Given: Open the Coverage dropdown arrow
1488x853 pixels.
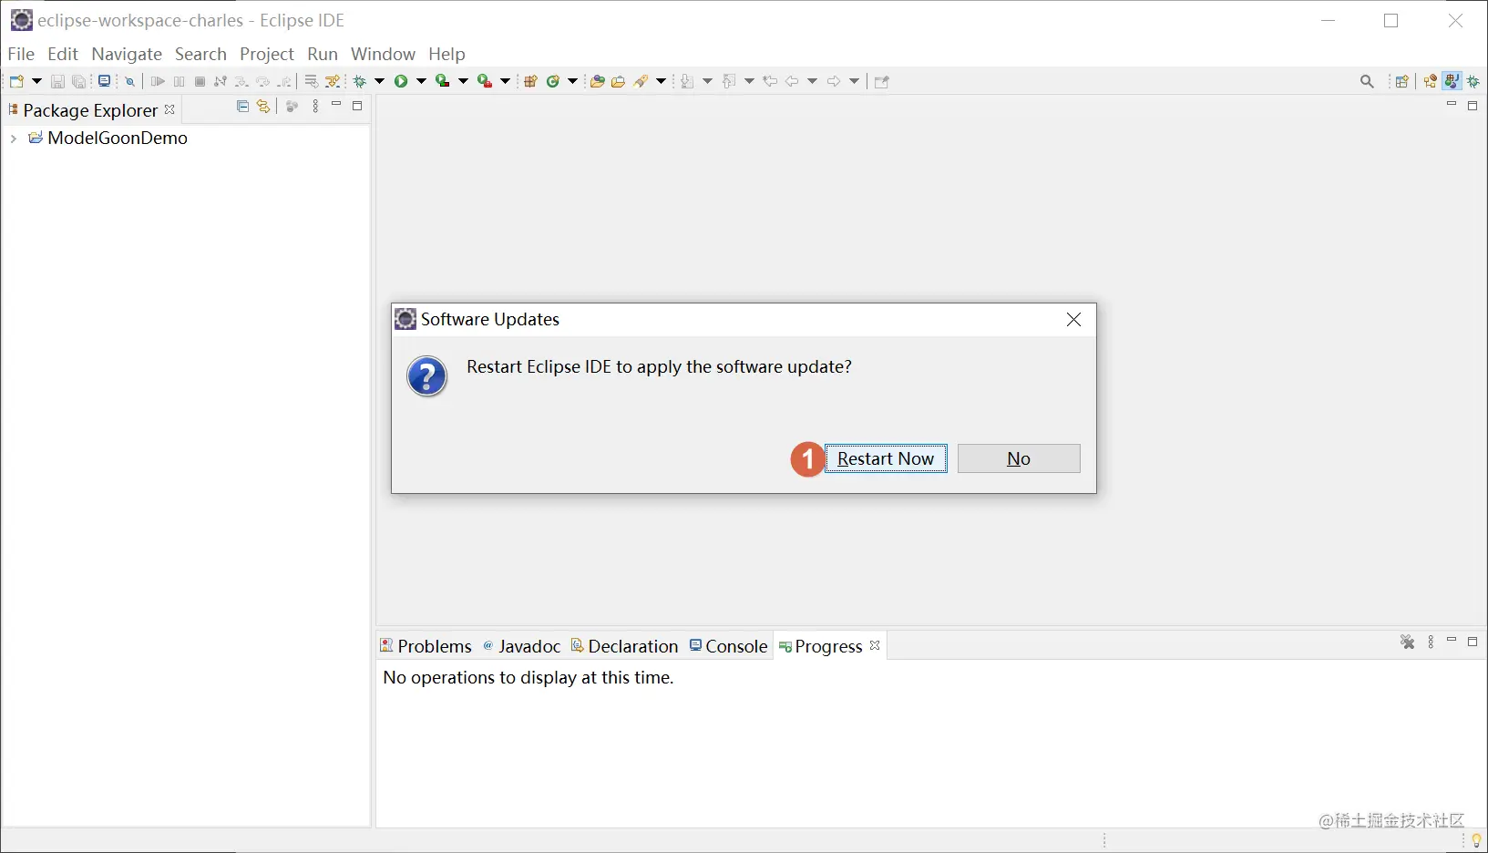Looking at the screenshot, I should tap(463, 81).
